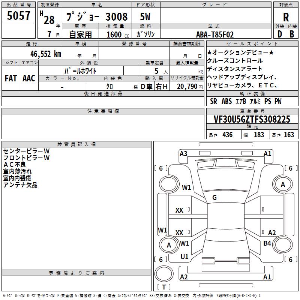
Task: Select the A3 mark at front bumper
Action: (183, 154)
